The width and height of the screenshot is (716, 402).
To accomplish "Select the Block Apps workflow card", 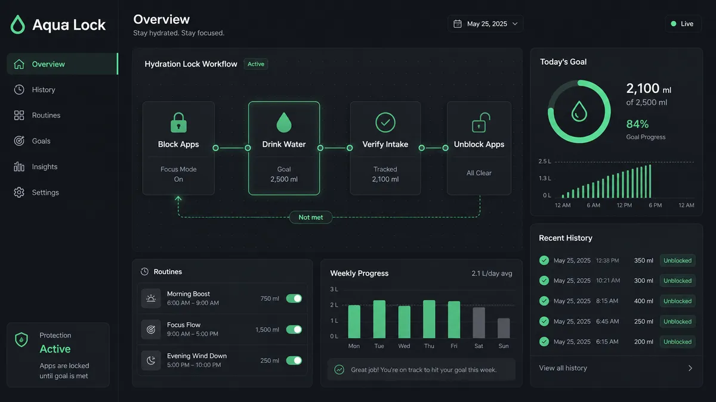I will pos(178,148).
